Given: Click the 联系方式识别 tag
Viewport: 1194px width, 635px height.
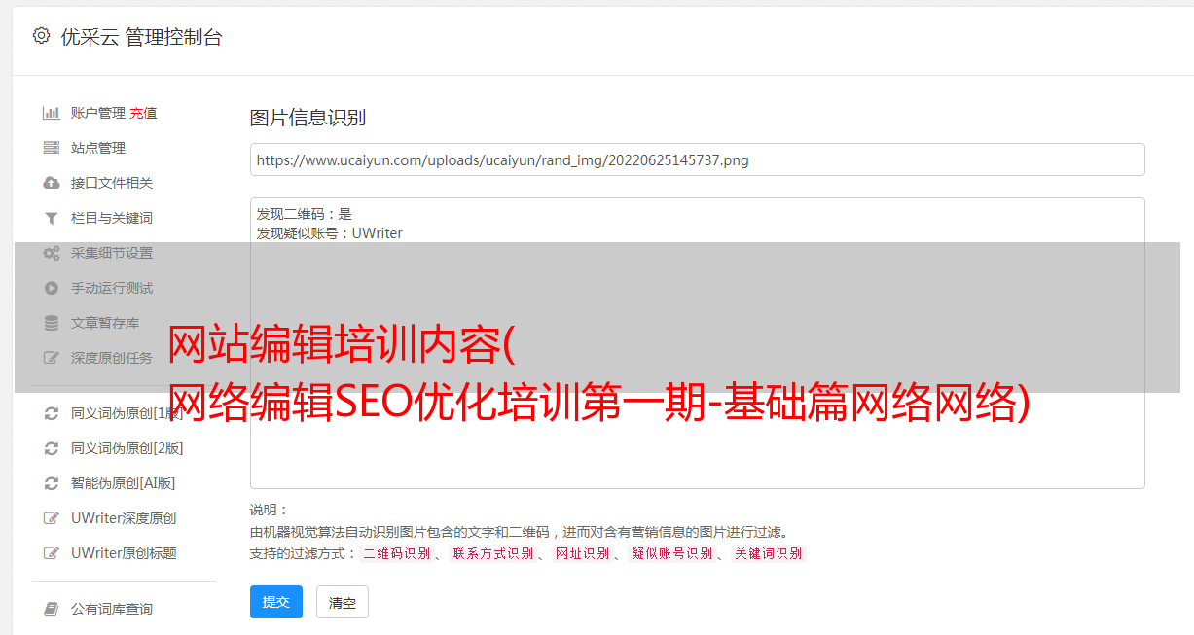Looking at the screenshot, I should [492, 553].
